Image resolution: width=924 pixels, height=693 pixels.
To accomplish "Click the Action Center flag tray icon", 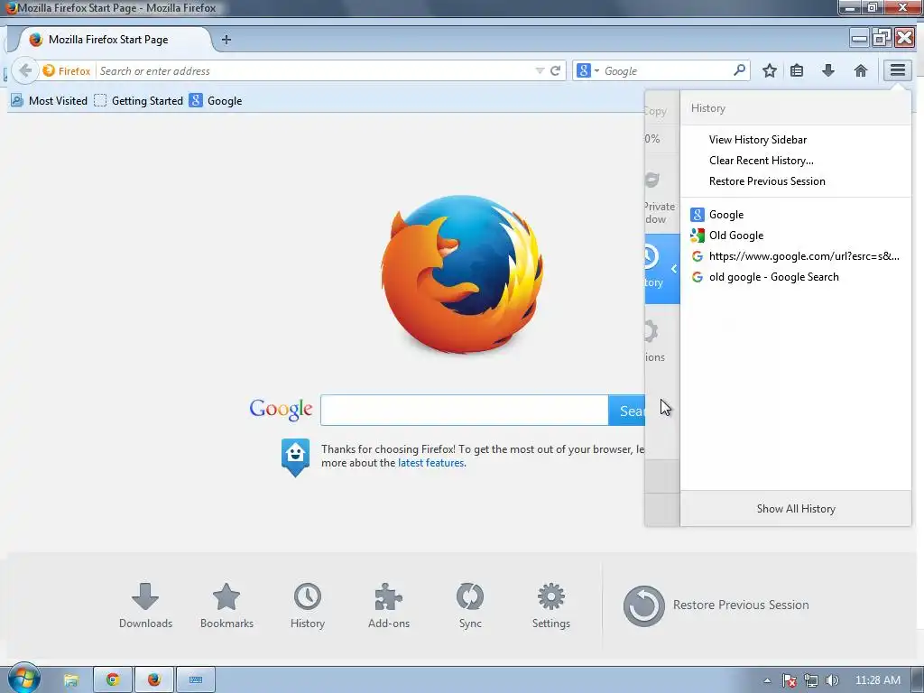I will pyautogui.click(x=790, y=680).
